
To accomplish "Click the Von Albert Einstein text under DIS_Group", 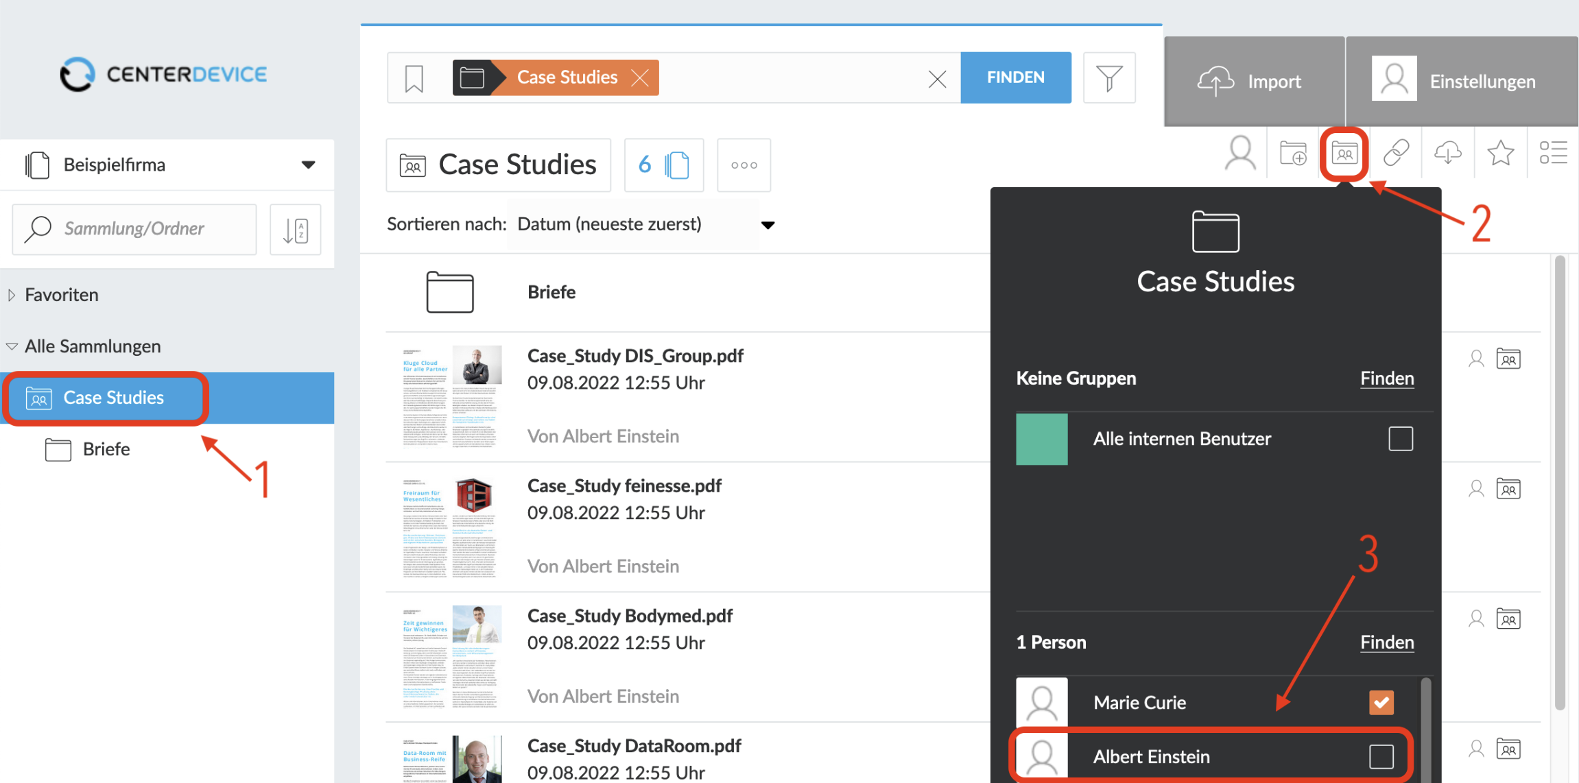I will click(x=603, y=436).
